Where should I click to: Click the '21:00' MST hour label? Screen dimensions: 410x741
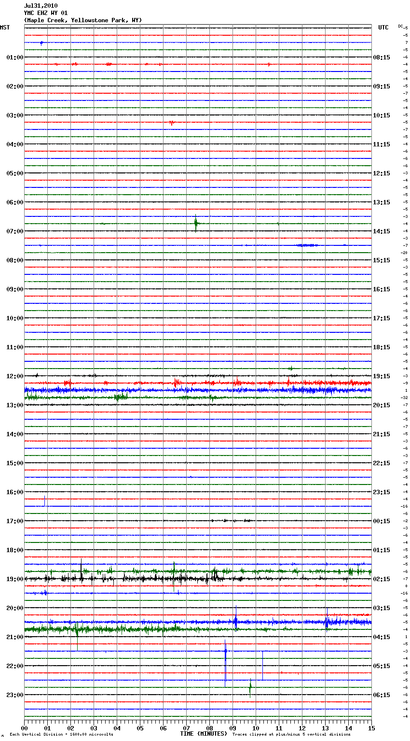tap(15, 637)
